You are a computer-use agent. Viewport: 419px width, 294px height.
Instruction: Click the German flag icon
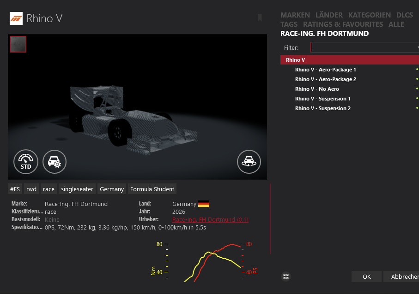click(x=204, y=204)
